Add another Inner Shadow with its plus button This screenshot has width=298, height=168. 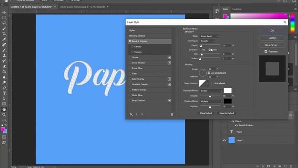[x=169, y=63]
